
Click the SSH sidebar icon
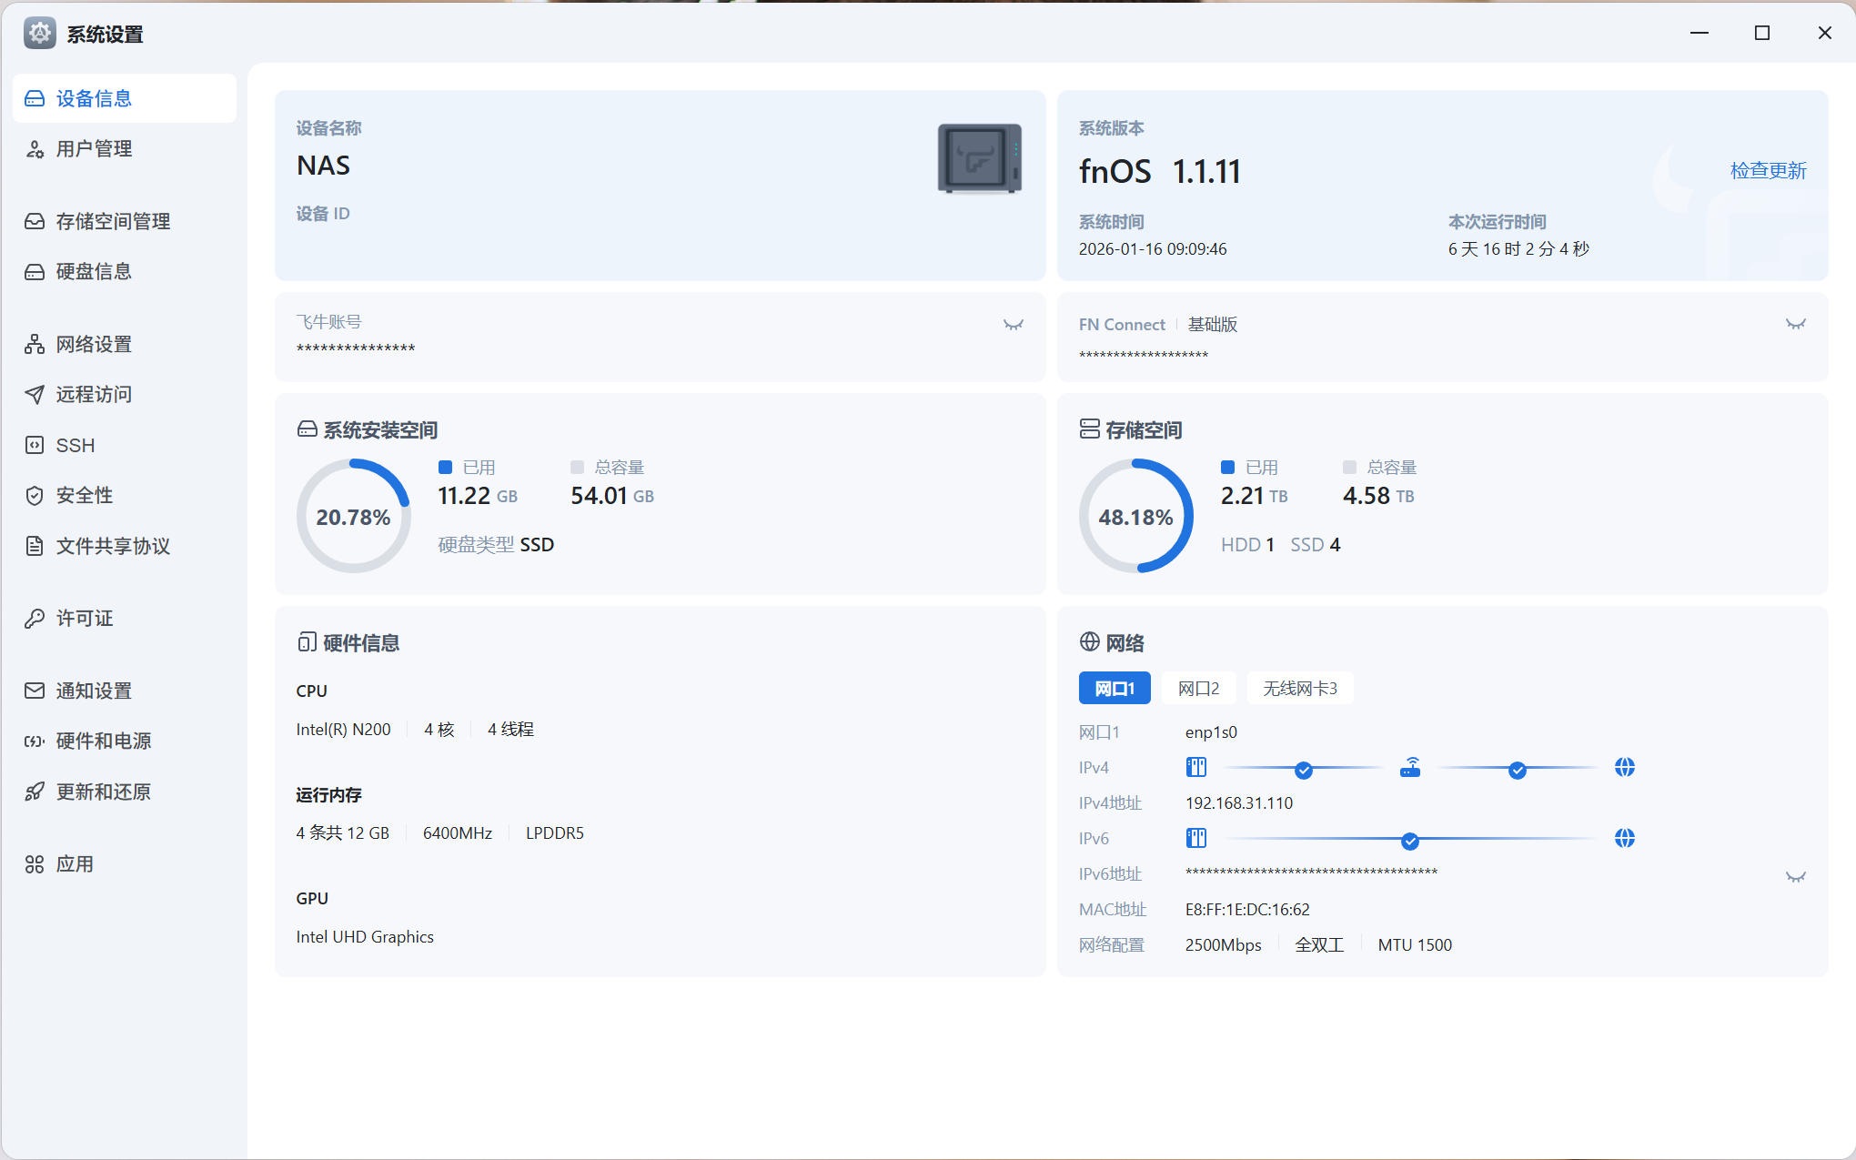(x=35, y=445)
